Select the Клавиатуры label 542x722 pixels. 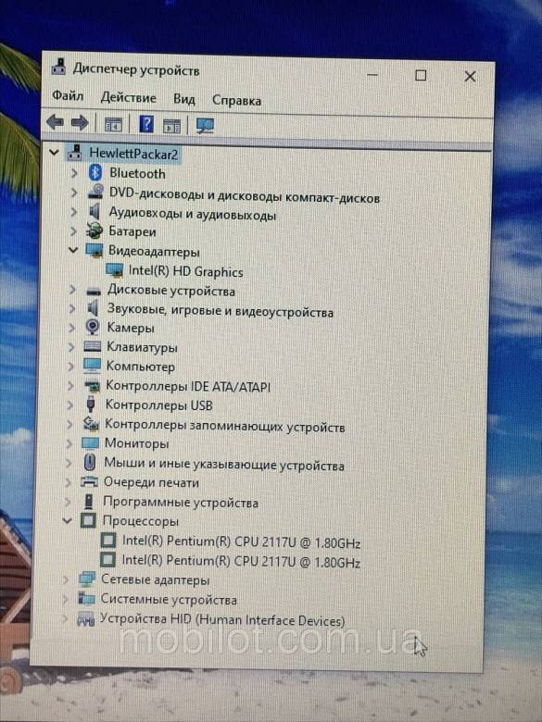[x=142, y=347]
